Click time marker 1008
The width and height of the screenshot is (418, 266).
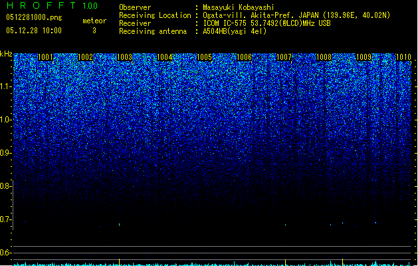coord(324,57)
